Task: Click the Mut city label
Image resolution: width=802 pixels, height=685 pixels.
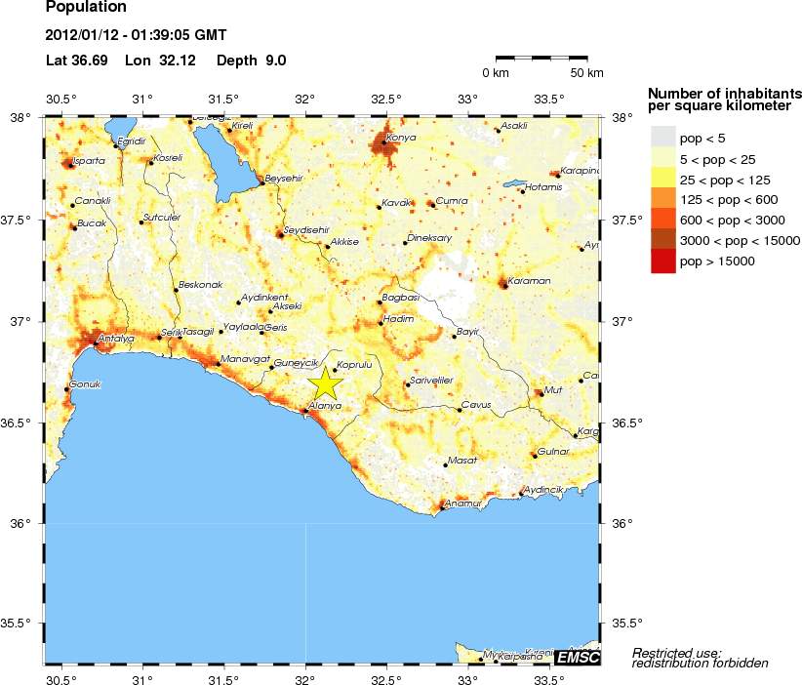Action: tap(553, 389)
